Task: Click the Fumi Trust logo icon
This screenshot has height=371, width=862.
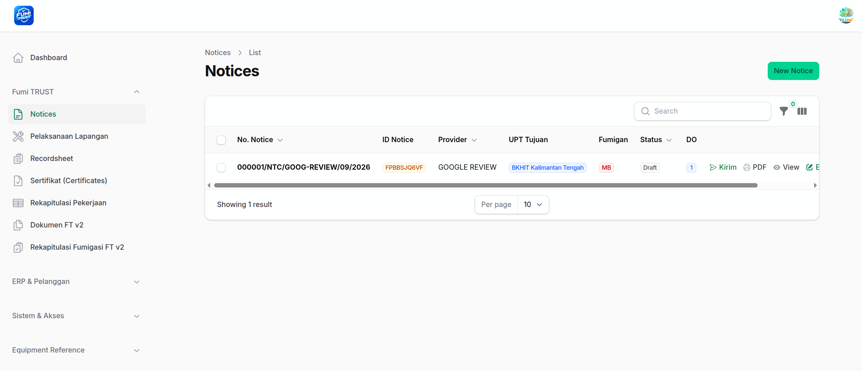Action: (24, 15)
